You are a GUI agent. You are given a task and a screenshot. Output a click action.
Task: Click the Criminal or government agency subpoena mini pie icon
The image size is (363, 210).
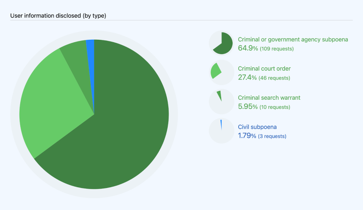(221, 43)
